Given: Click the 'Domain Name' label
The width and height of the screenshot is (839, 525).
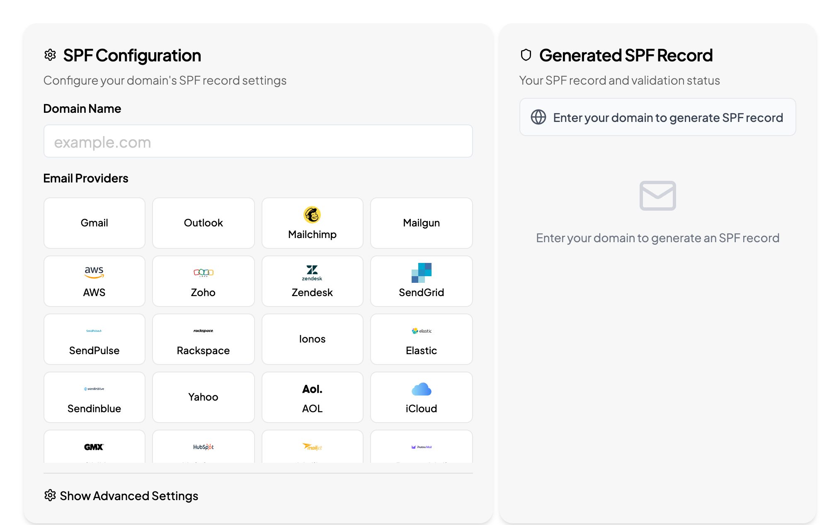Looking at the screenshot, I should (82, 109).
